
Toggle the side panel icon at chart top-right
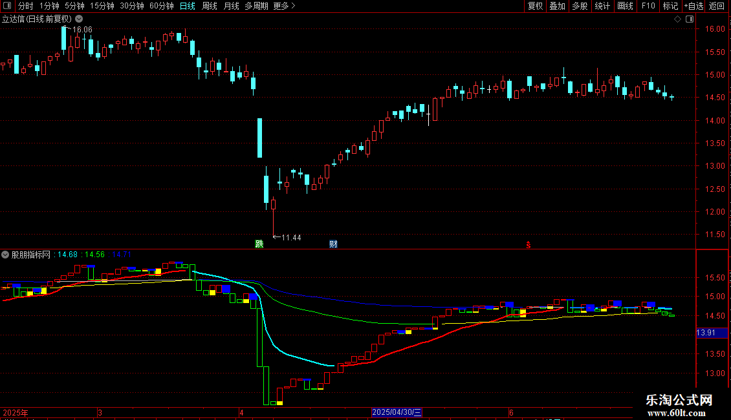point(690,19)
